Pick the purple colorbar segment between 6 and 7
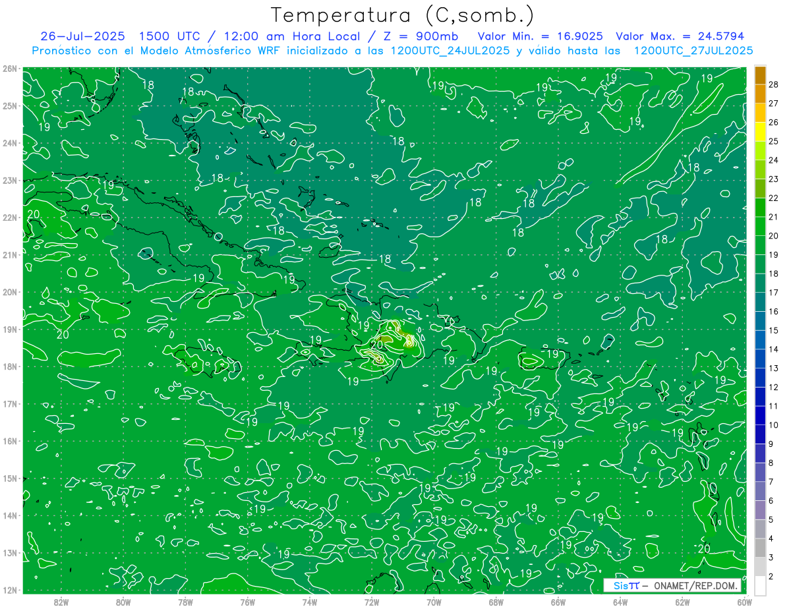The width and height of the screenshot is (791, 611). (760, 491)
